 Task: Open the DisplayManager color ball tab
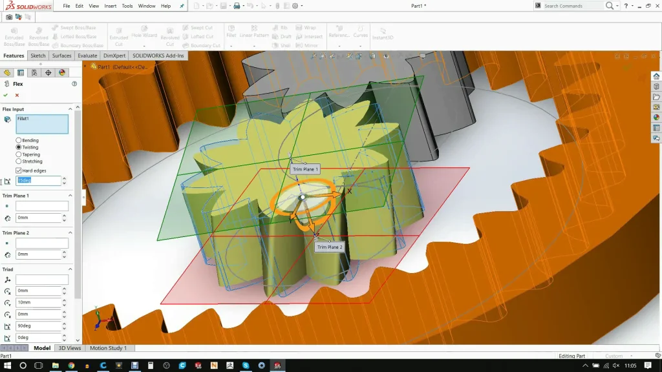62,73
